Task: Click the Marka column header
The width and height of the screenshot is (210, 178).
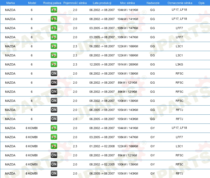Action: pyautogui.click(x=10, y=3)
